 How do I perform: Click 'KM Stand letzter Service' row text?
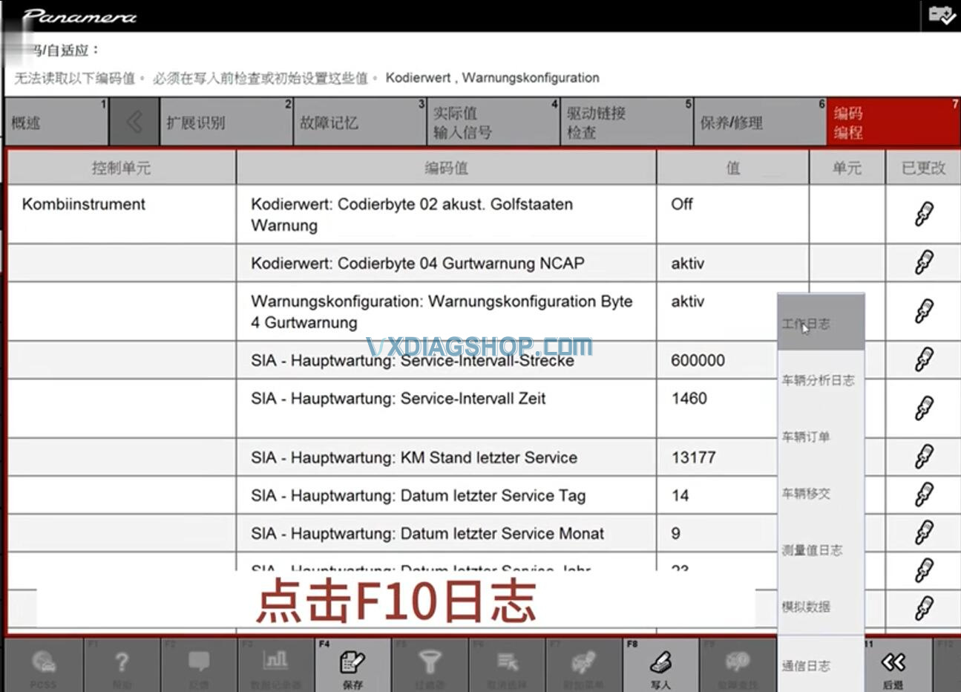(x=414, y=457)
